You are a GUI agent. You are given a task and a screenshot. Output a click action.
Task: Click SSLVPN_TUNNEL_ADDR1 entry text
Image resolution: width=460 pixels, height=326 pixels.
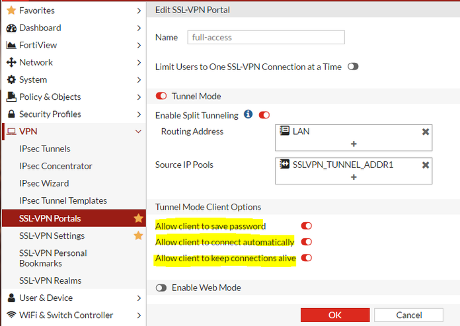tap(342, 165)
